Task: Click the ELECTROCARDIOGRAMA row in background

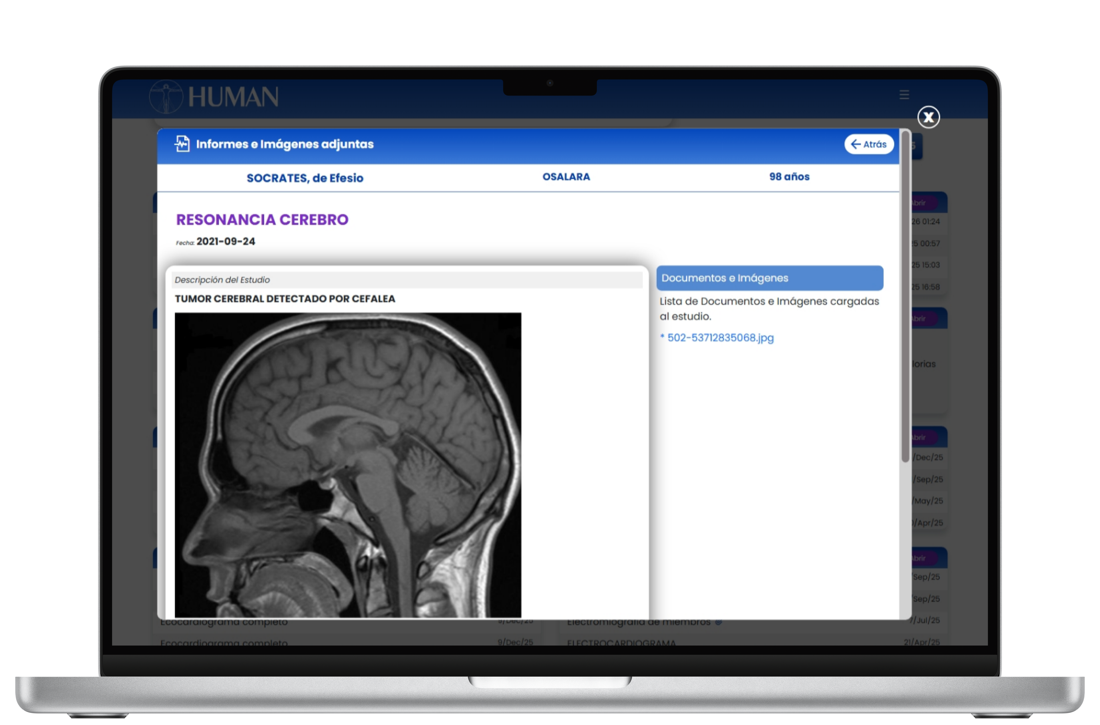Action: 621,643
